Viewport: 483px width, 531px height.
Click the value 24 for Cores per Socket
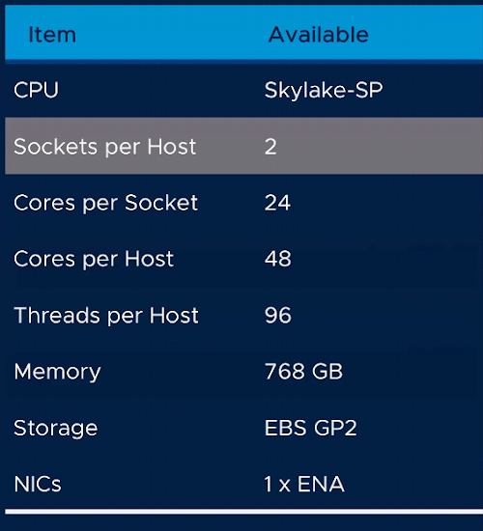(x=277, y=203)
